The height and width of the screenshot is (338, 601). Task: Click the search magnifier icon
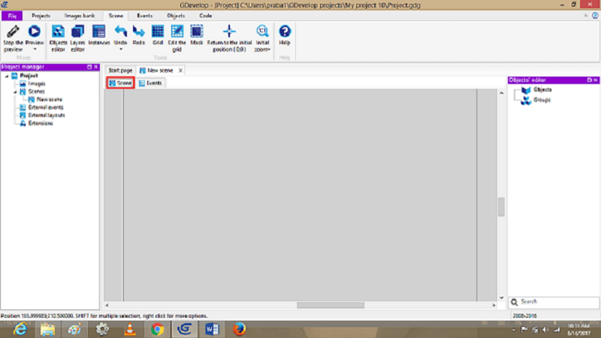point(515,302)
